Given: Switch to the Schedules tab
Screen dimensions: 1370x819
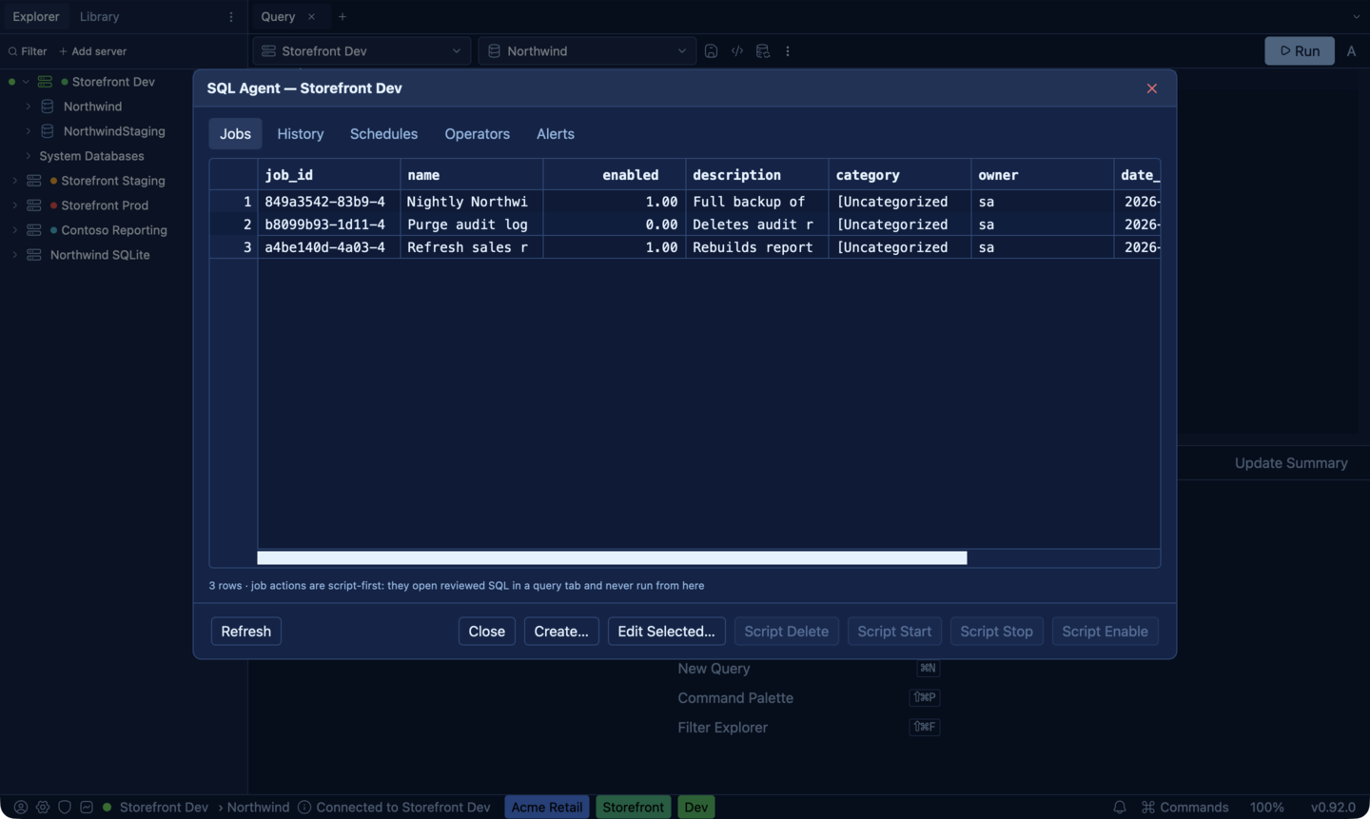Looking at the screenshot, I should [x=383, y=134].
